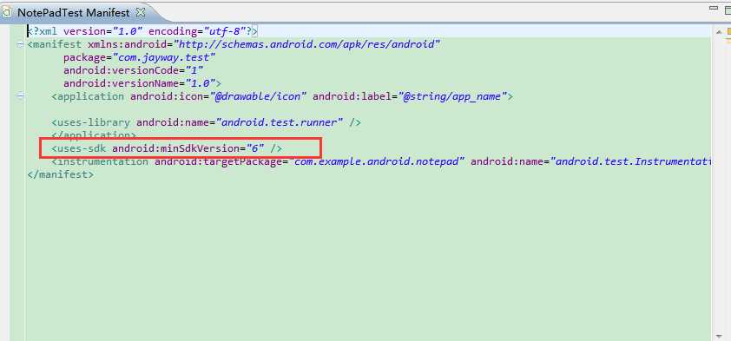Switch to the NotePadTest Manifest tab
This screenshot has height=341, width=731.
pos(73,12)
